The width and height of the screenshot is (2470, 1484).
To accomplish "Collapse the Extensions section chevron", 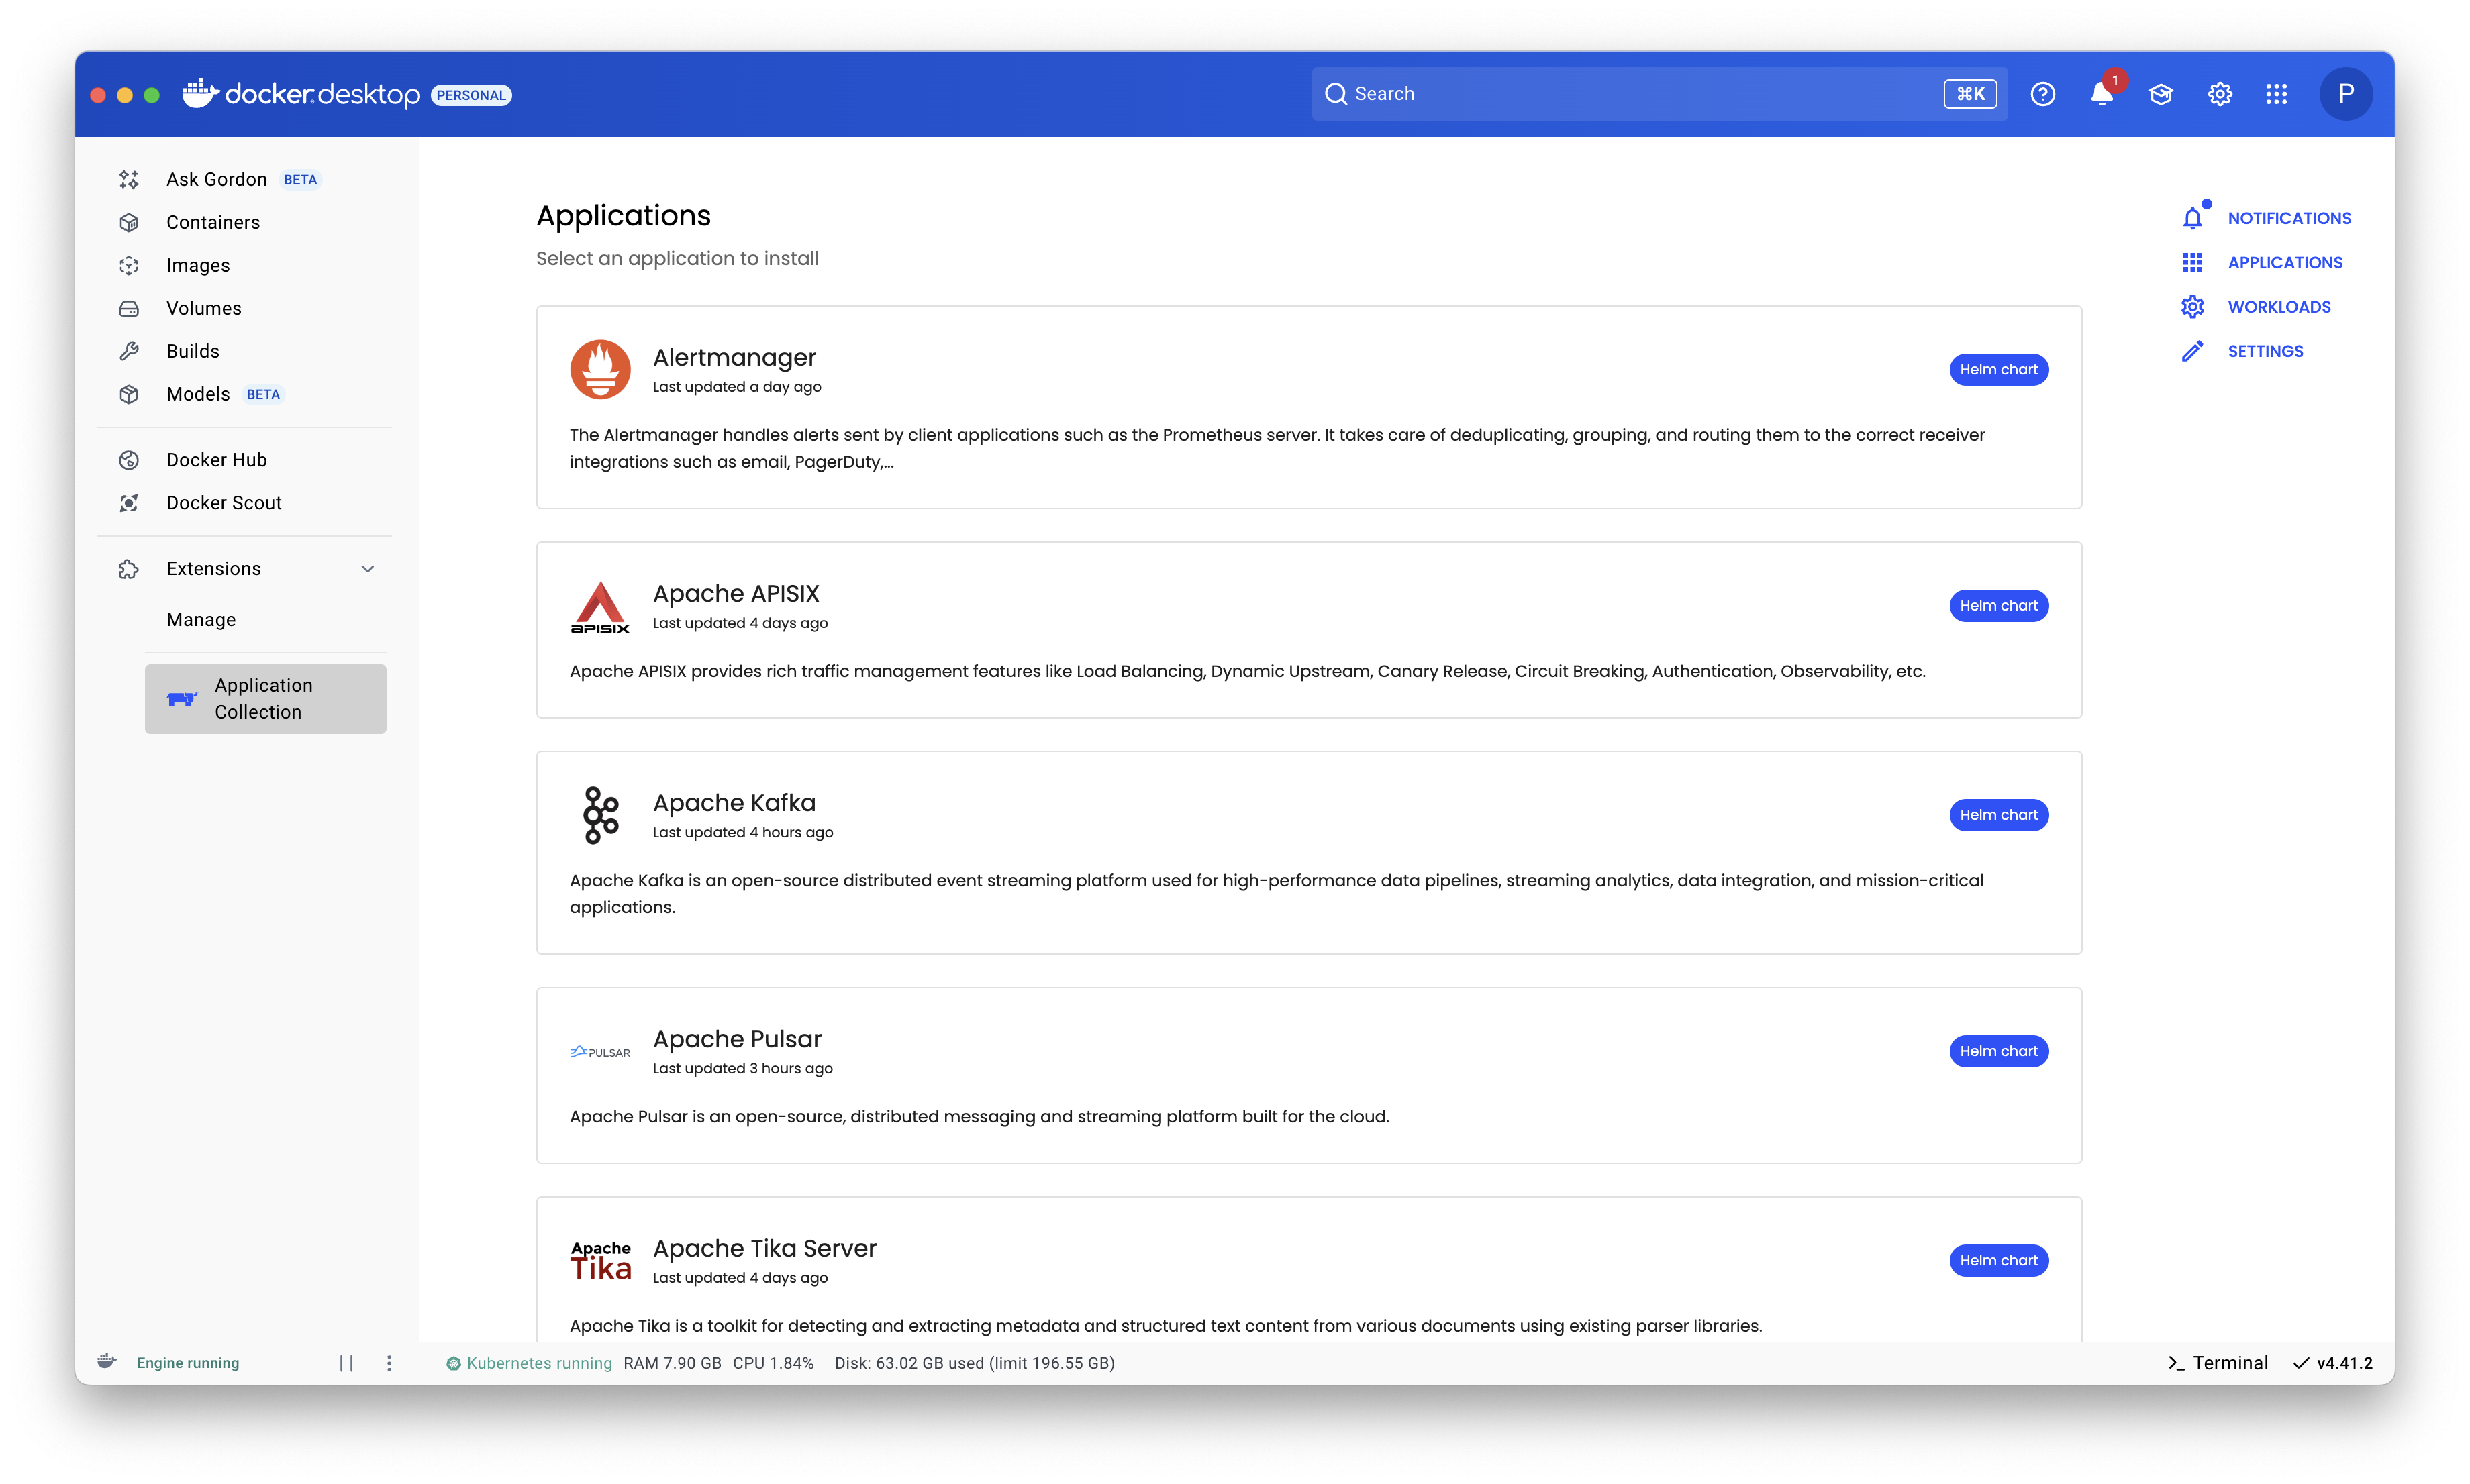I will point(367,569).
